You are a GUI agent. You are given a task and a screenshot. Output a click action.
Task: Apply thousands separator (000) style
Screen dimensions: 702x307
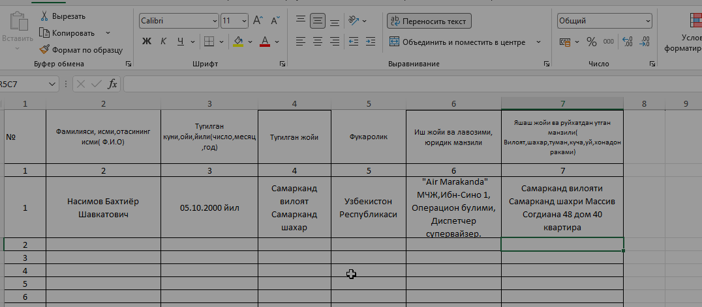point(609,42)
